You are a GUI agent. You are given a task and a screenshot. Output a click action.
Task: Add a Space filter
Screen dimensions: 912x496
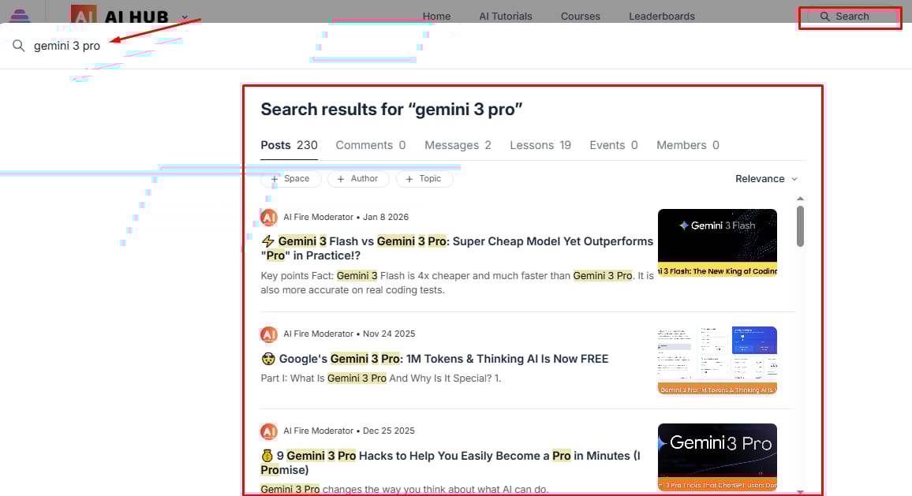[291, 179]
